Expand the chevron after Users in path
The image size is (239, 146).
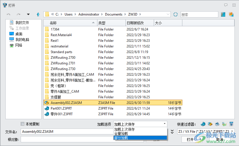75,14
